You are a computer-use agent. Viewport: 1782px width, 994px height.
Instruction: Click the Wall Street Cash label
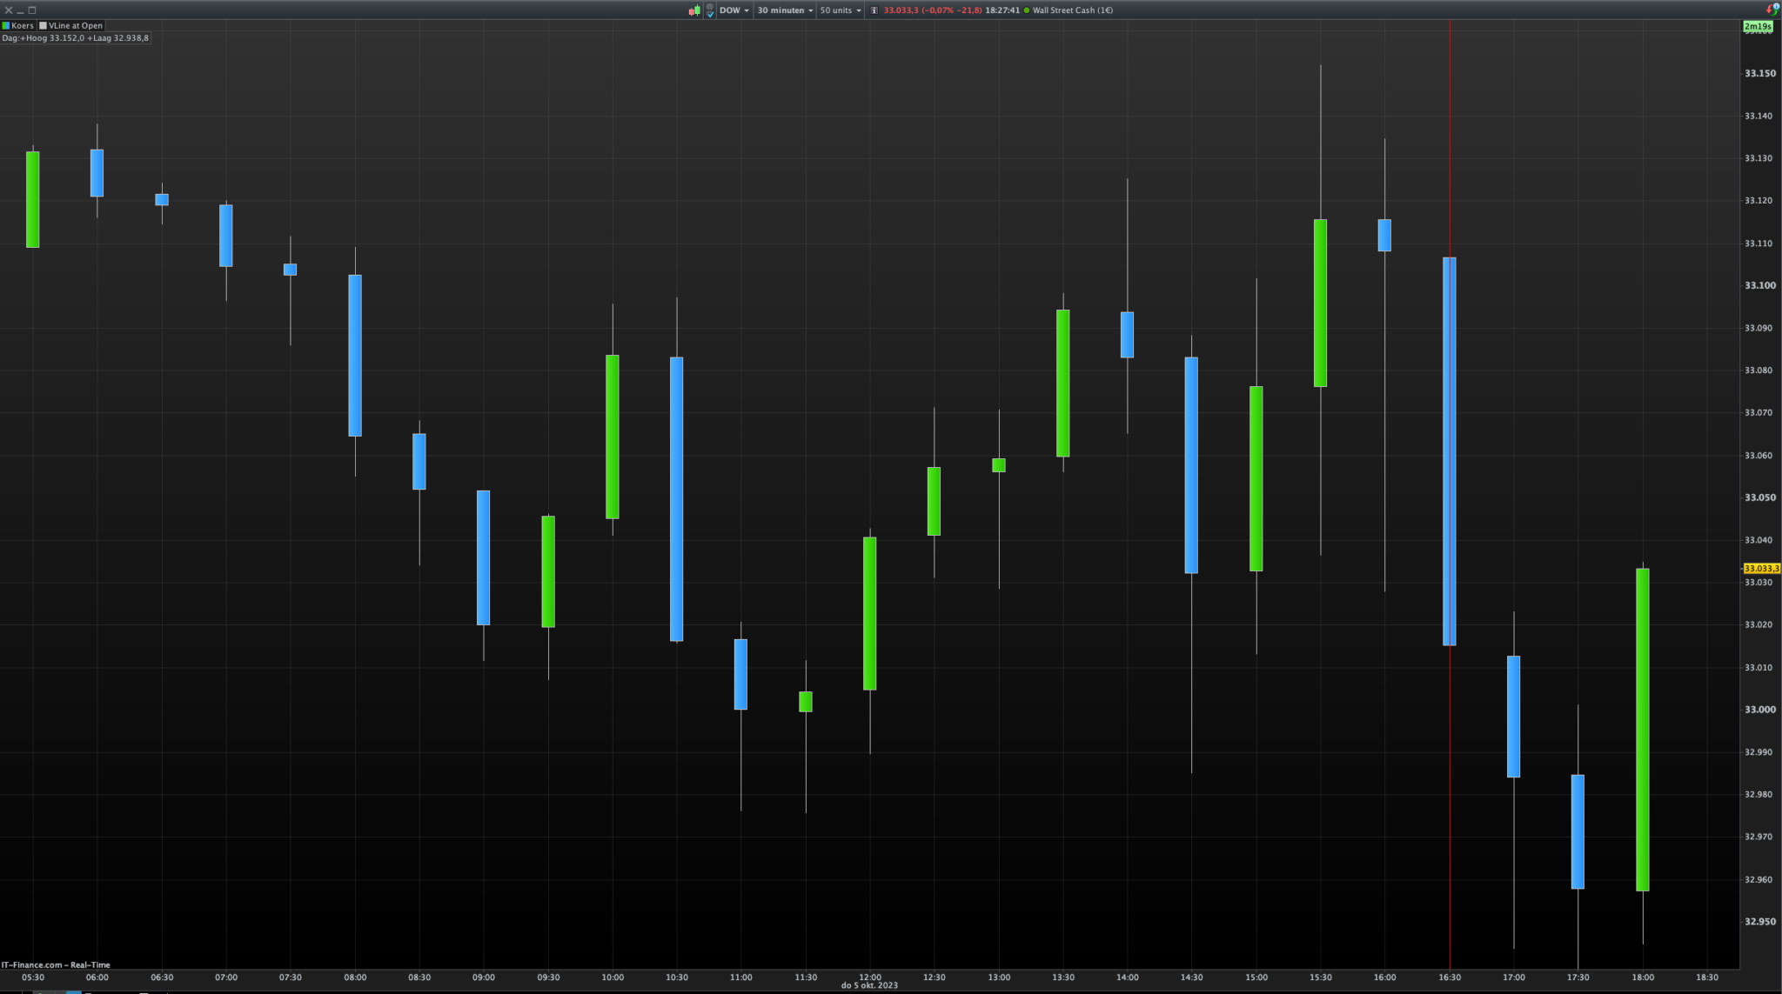pos(1072,10)
